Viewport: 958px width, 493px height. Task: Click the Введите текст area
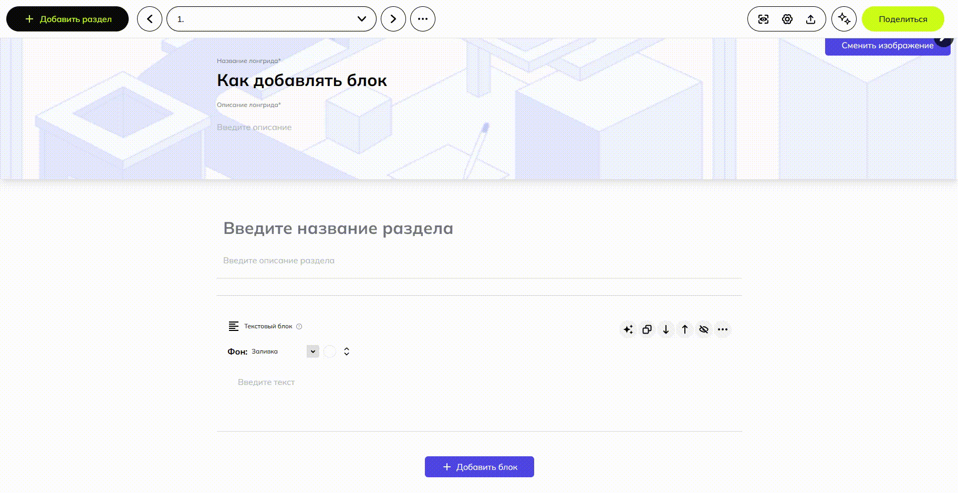266,382
